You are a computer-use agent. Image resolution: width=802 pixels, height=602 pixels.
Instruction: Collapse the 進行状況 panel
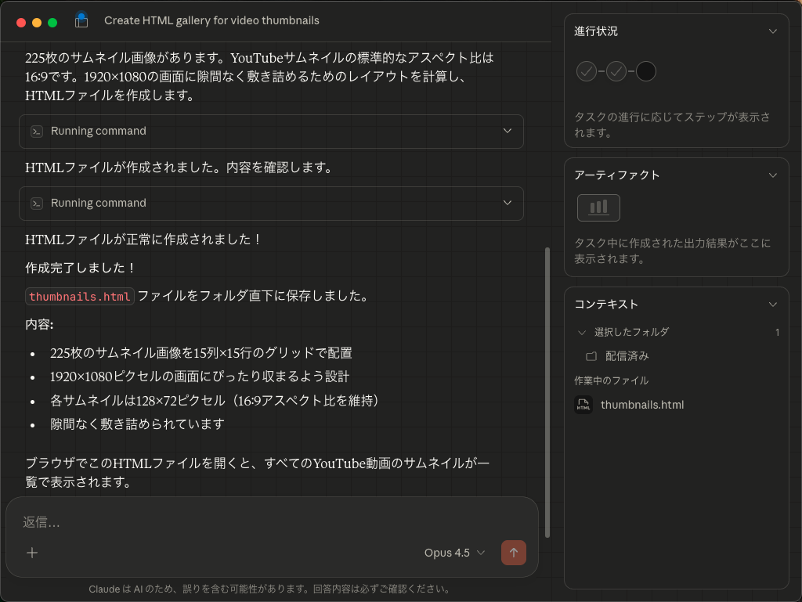tap(773, 31)
